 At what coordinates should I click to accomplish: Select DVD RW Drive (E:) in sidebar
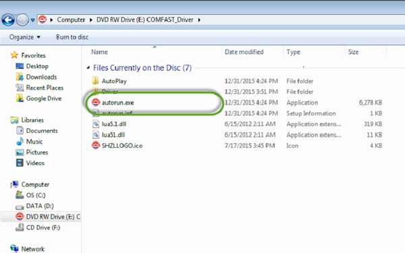tap(48, 217)
